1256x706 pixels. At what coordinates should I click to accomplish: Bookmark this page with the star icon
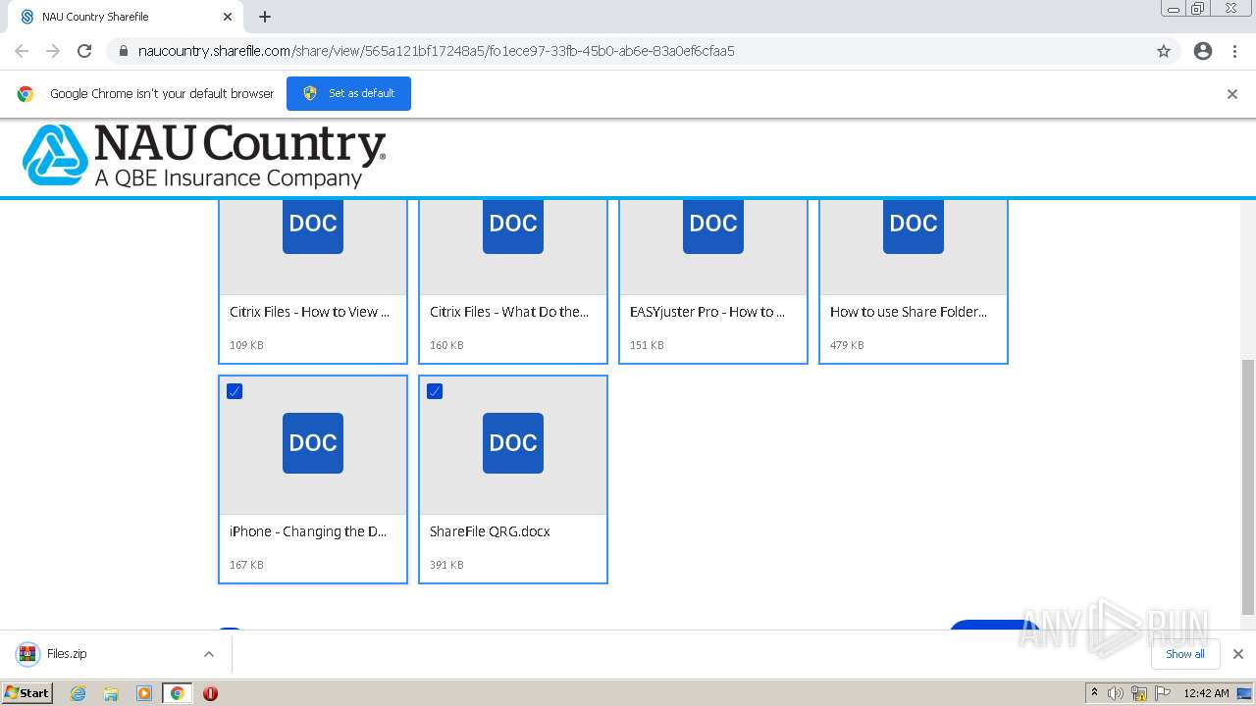click(x=1164, y=51)
